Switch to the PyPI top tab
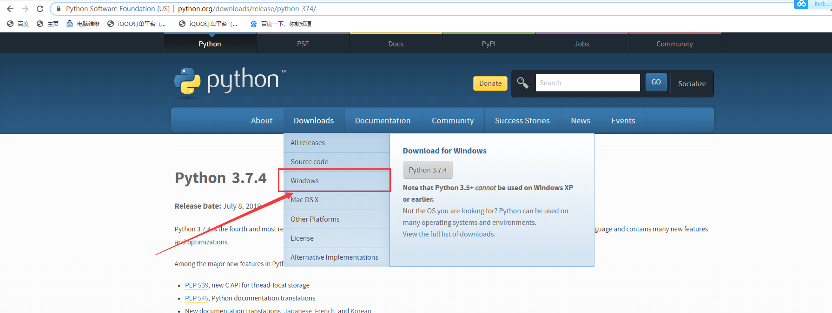Image resolution: width=832 pixels, height=313 pixels. click(489, 44)
